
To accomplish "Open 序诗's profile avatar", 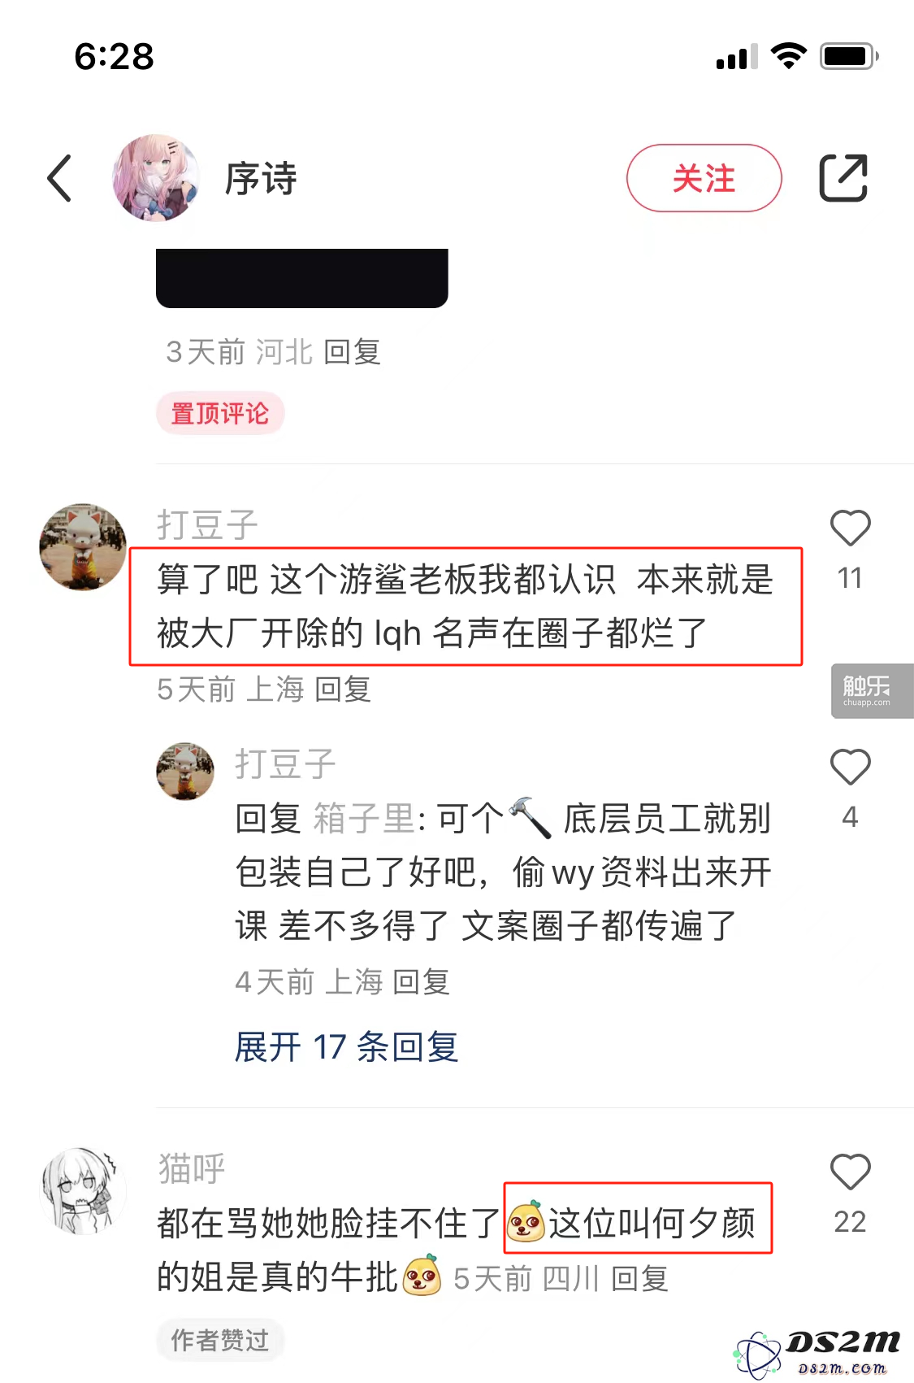I will coord(156,178).
